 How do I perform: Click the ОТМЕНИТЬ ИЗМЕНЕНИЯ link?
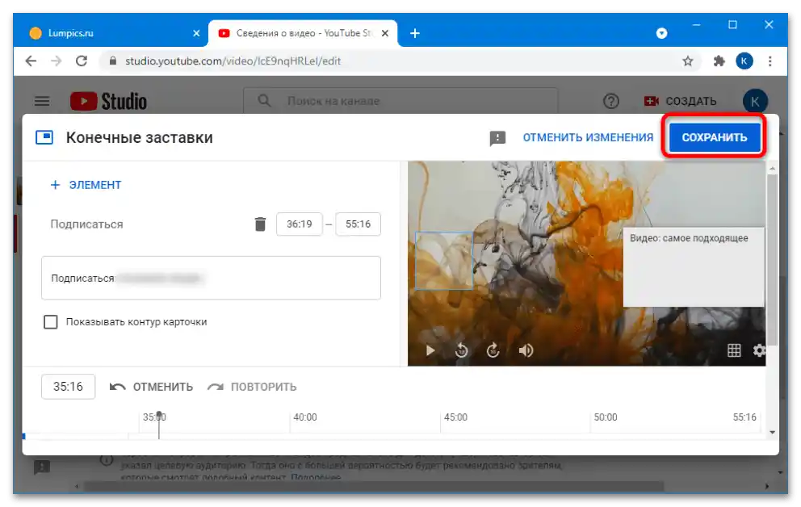tap(589, 137)
